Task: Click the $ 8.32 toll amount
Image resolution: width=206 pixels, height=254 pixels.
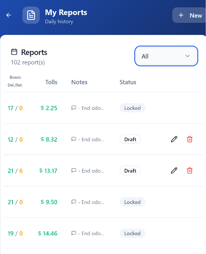Action: point(49,139)
